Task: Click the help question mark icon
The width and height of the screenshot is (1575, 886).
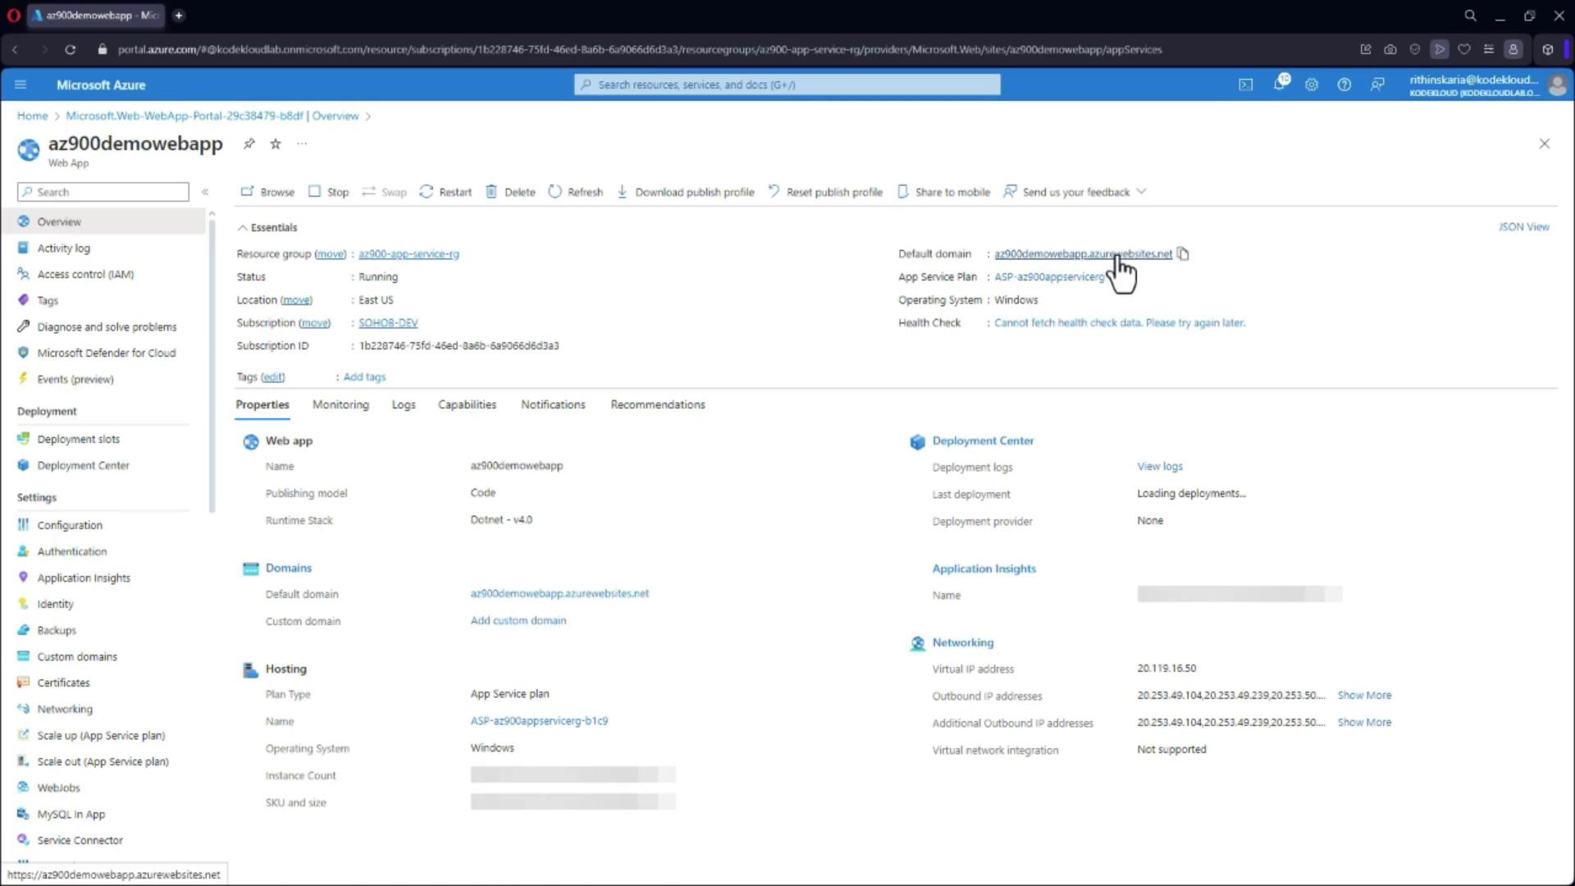Action: click(1344, 84)
